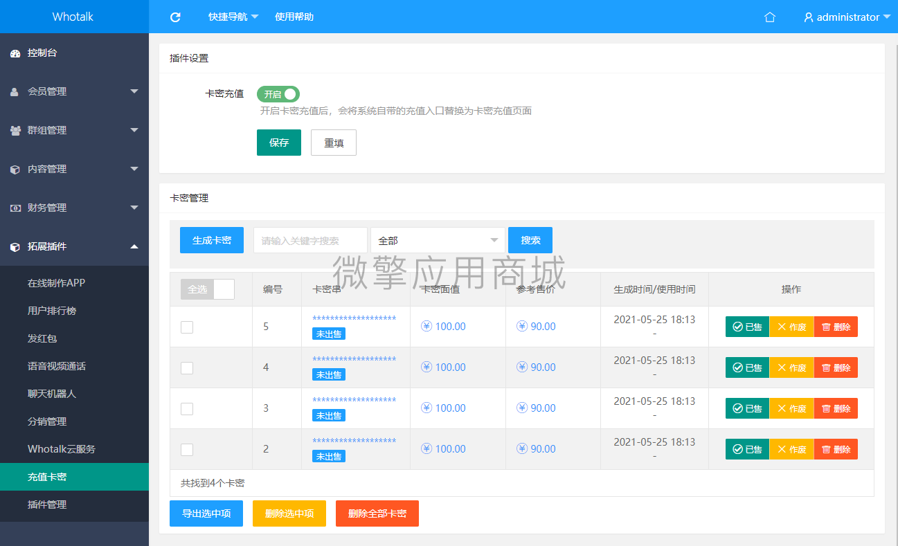898x546 pixels.
Task: Mark card 2 as 已售
Action: (x=747, y=449)
